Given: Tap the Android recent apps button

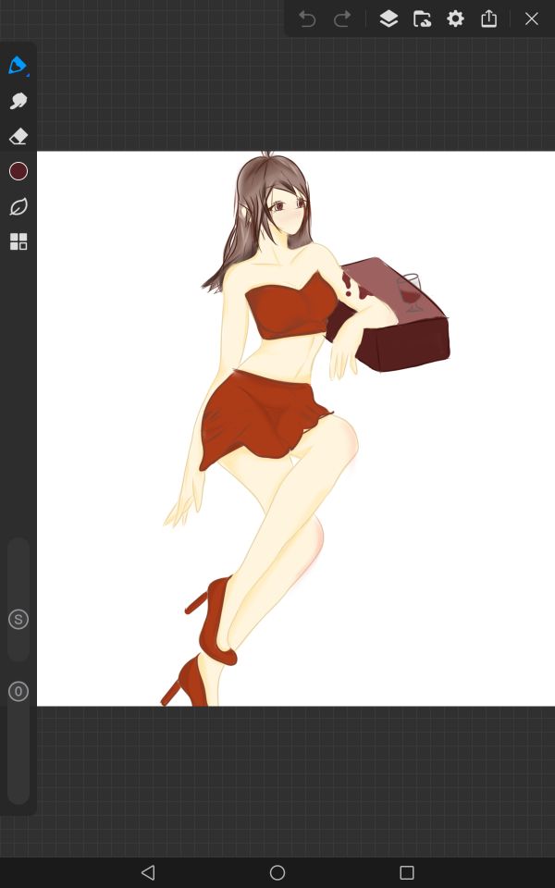Looking at the screenshot, I should point(407,872).
